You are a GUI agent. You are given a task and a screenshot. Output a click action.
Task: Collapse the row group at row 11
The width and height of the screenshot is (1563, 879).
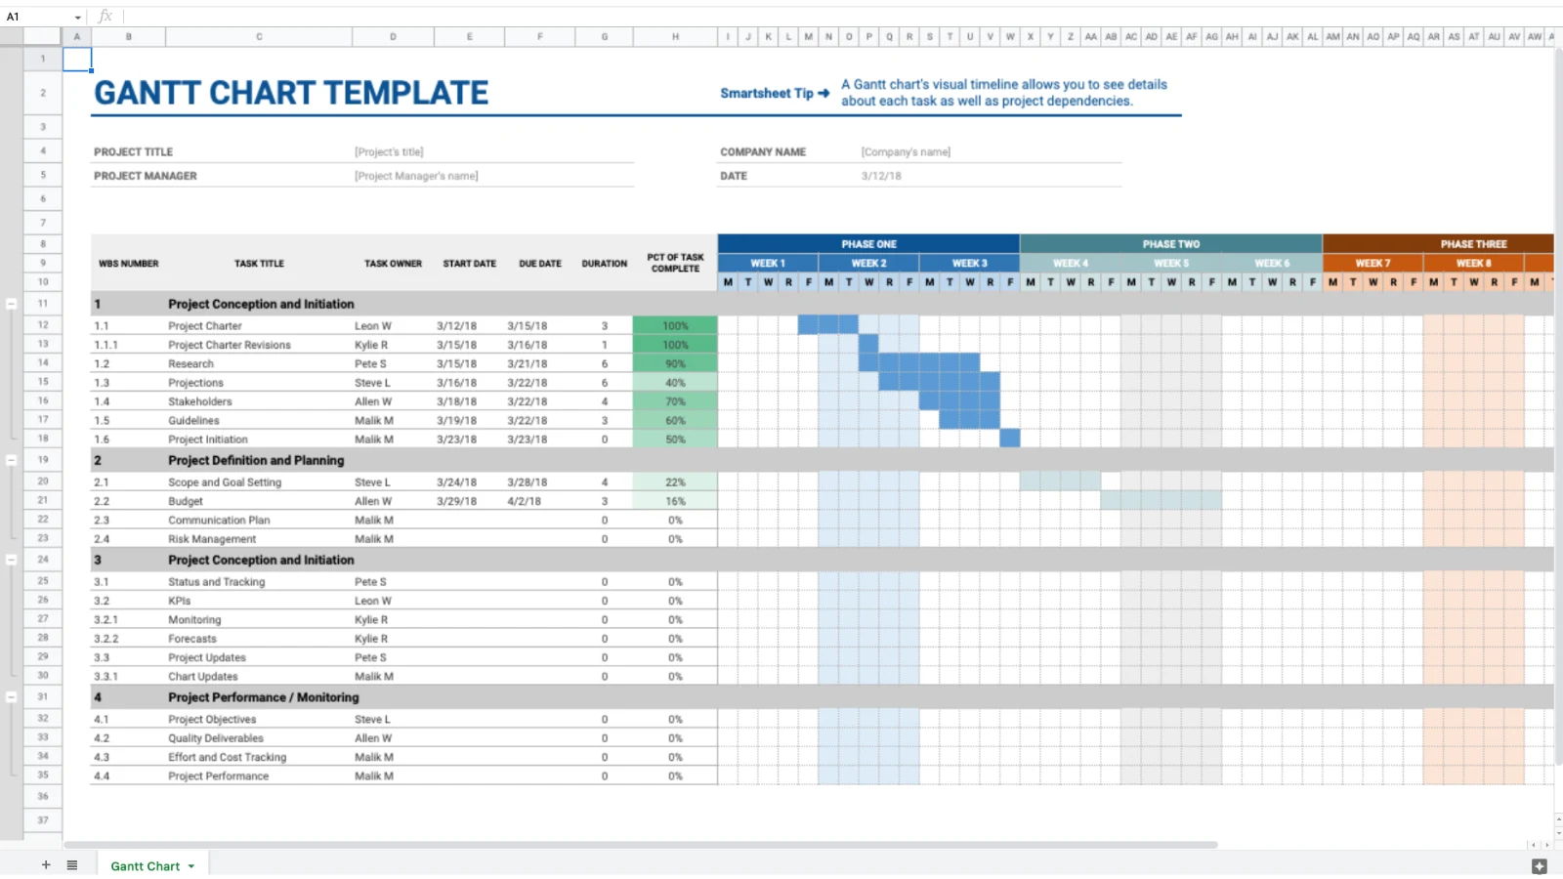point(12,304)
